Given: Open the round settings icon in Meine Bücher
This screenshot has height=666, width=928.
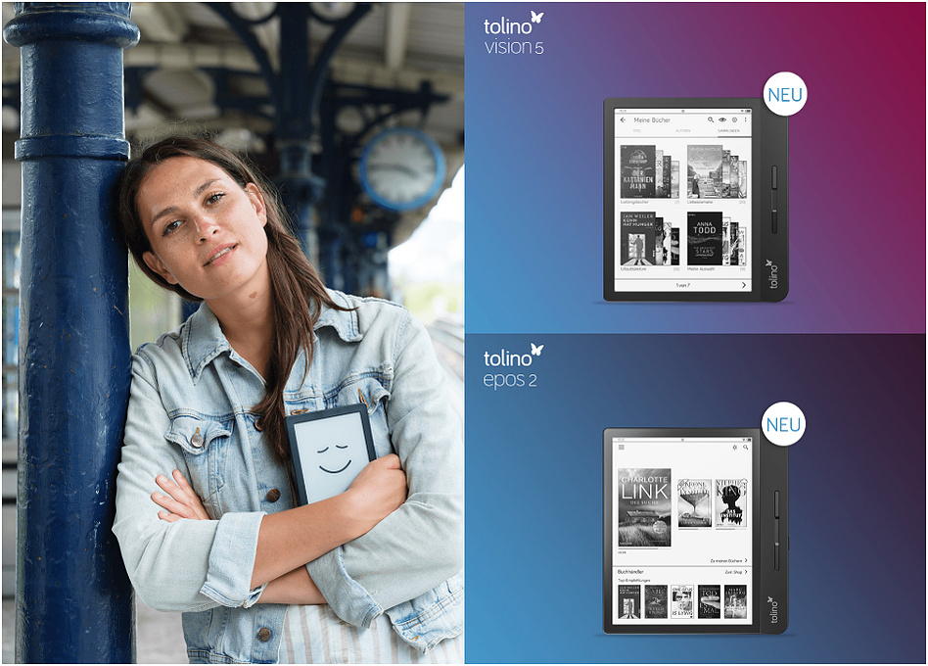Looking at the screenshot, I should 734,119.
